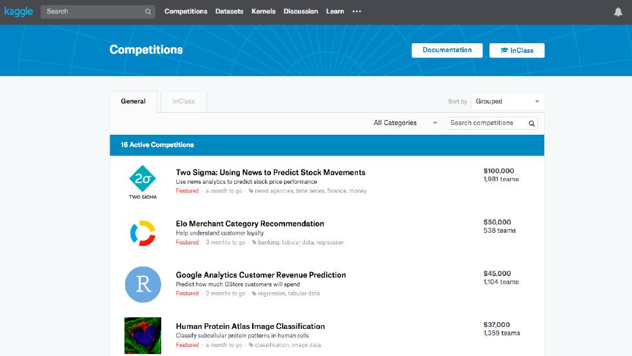The width and height of the screenshot is (632, 356).
Task: Click the "image data" tag
Action: pyautogui.click(x=306, y=344)
